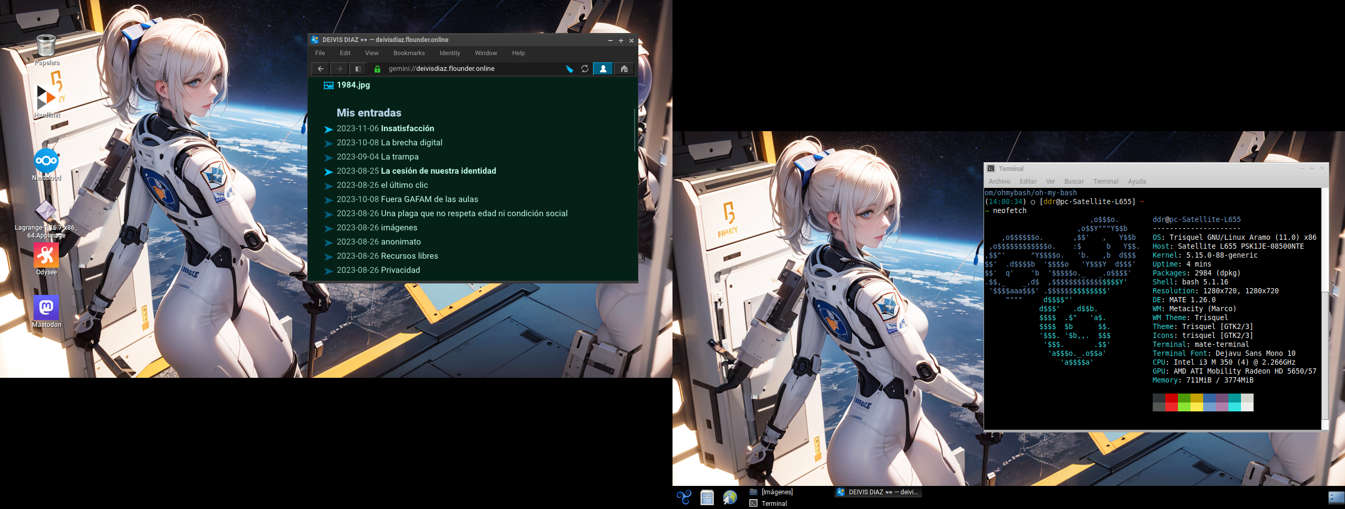The height and width of the screenshot is (509, 1345).
Task: Open the Archivo menu in Terminal
Action: point(999,182)
